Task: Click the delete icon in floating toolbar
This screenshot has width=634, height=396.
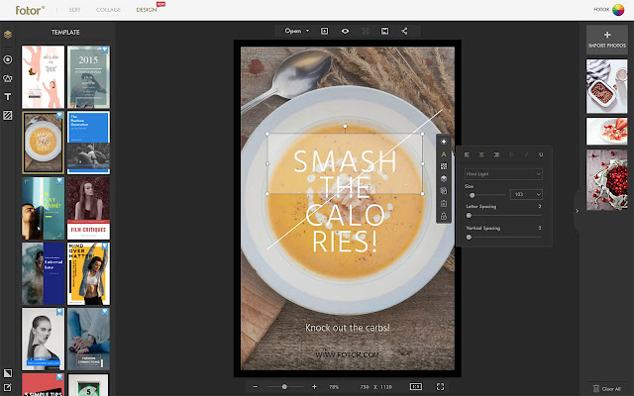Action: tap(444, 203)
